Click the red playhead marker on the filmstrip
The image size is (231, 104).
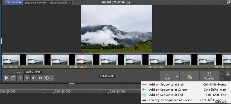(82, 53)
